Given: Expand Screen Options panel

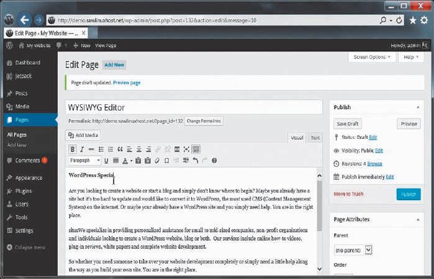Looking at the screenshot, I should 372,57.
